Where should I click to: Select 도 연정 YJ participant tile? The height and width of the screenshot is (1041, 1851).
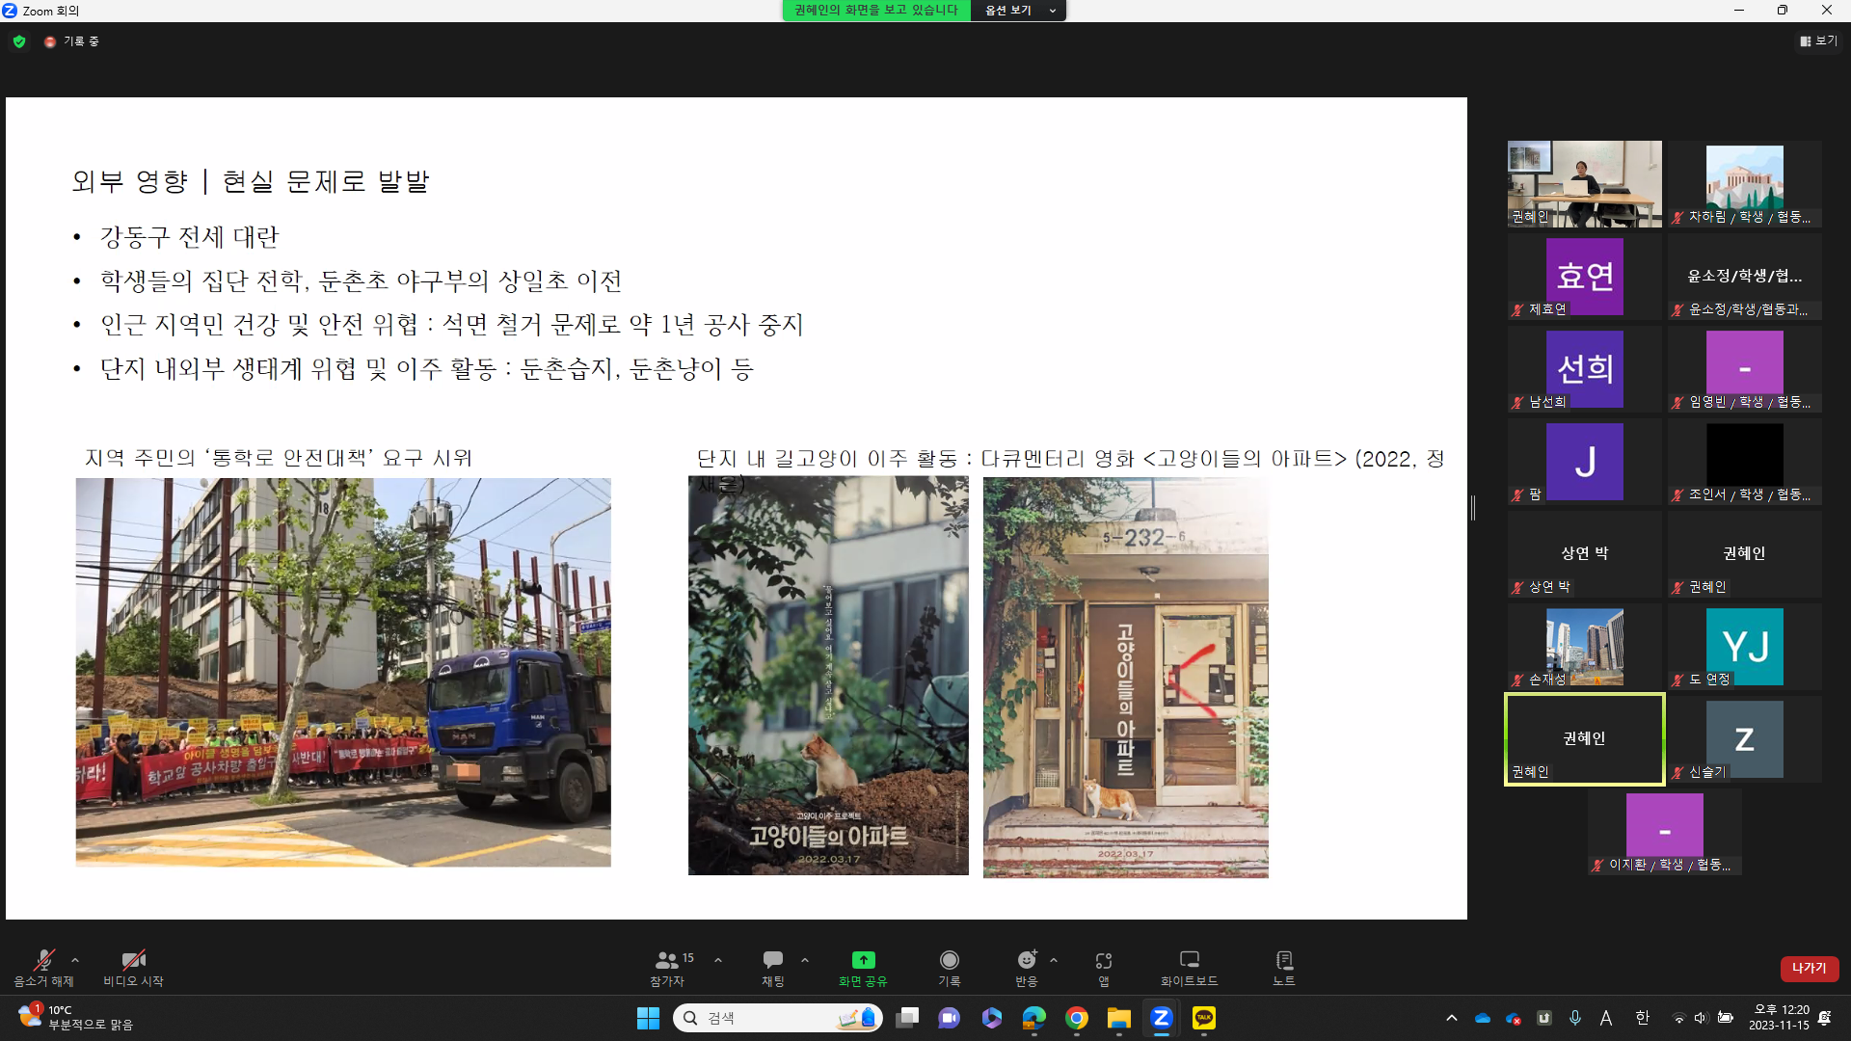(1745, 647)
